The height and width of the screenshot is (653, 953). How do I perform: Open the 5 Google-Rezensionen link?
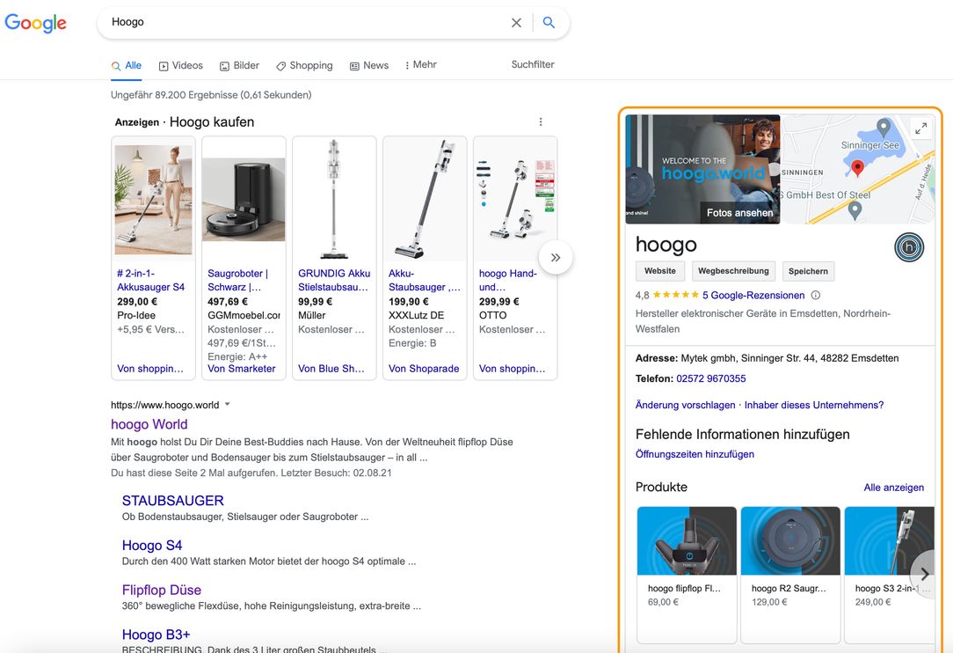753,295
